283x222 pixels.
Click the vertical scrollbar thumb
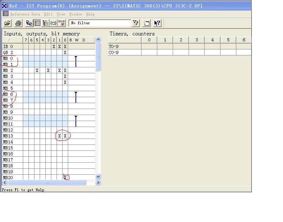[x=98, y=57]
